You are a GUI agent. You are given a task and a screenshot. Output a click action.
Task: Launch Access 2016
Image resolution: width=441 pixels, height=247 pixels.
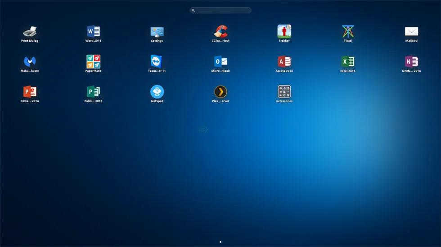(284, 61)
